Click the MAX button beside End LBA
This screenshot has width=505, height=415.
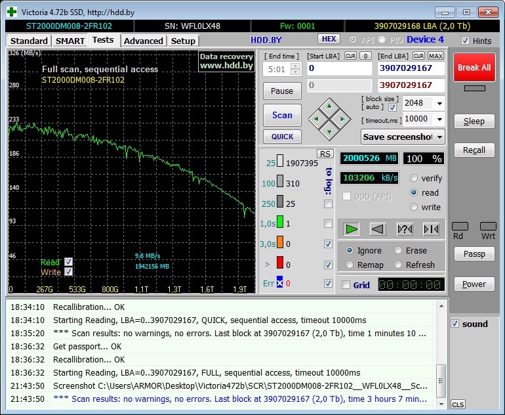tap(436, 56)
